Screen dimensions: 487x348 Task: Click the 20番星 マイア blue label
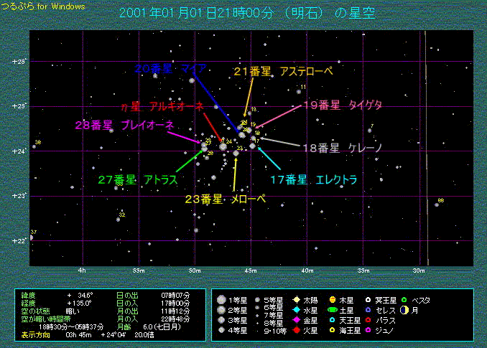pyautogui.click(x=170, y=68)
